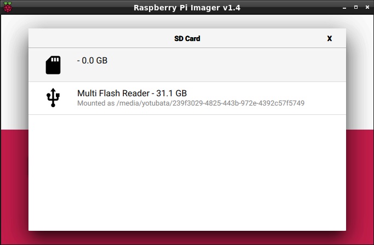Select the 0.0 GB storage entry
The image size is (374, 245).
pos(187,65)
